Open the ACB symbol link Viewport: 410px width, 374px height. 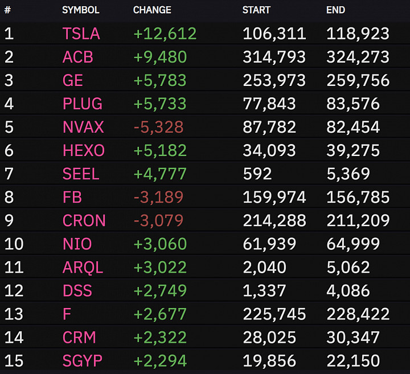[x=77, y=57]
